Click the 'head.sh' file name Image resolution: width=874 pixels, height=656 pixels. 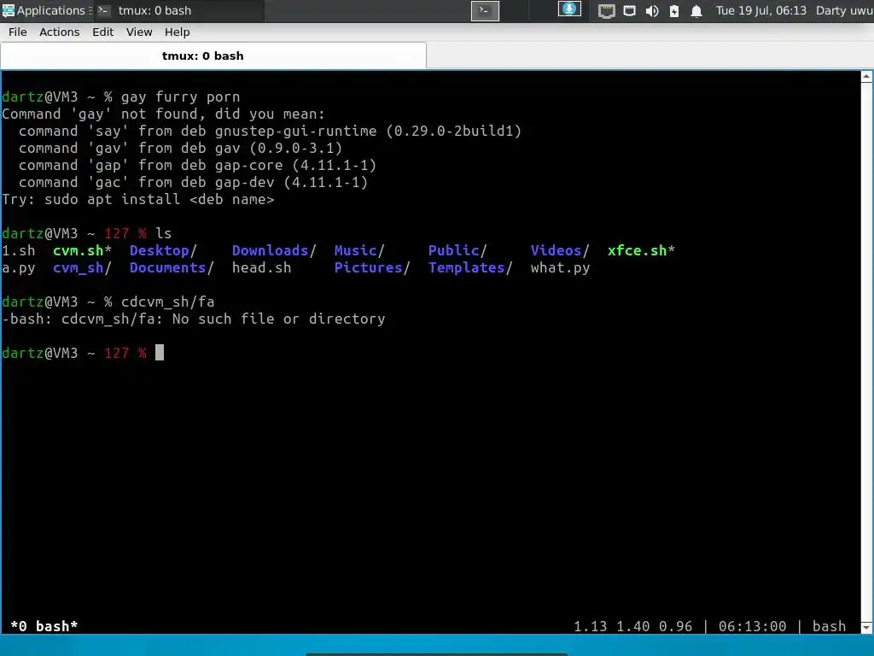(x=261, y=267)
